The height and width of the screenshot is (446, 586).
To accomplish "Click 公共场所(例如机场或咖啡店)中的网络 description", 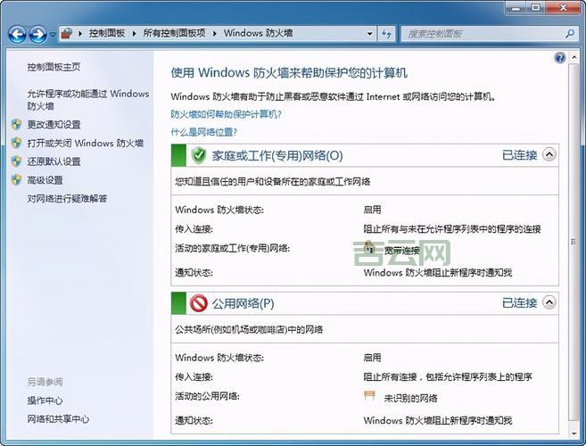I will coord(249,329).
